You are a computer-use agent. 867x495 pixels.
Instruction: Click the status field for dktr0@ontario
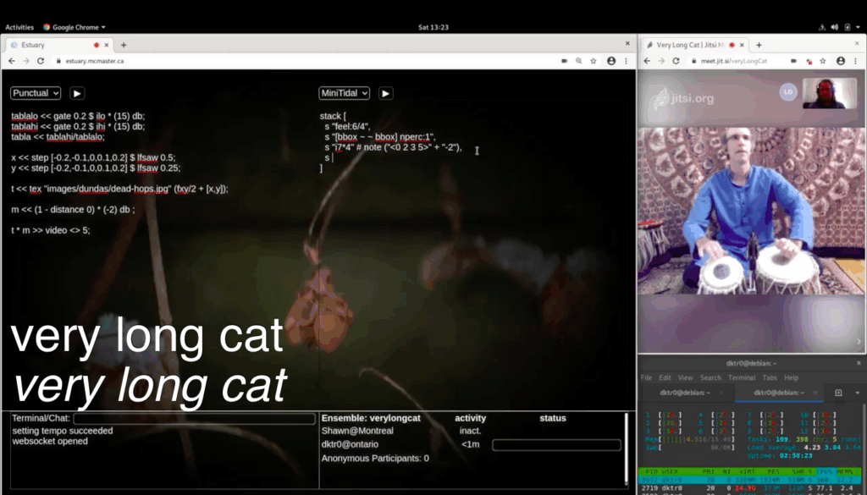556,445
